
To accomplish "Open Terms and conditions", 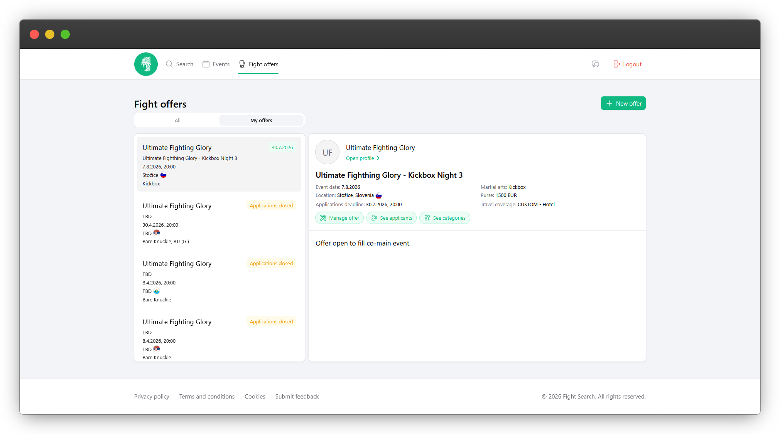I will pos(207,397).
